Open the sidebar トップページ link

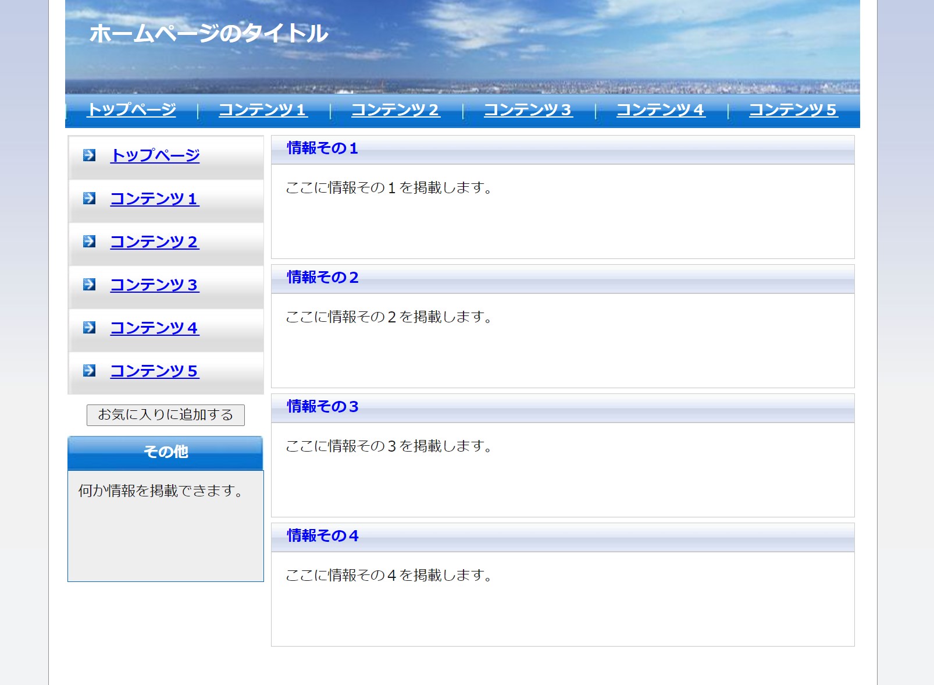pyautogui.click(x=155, y=155)
